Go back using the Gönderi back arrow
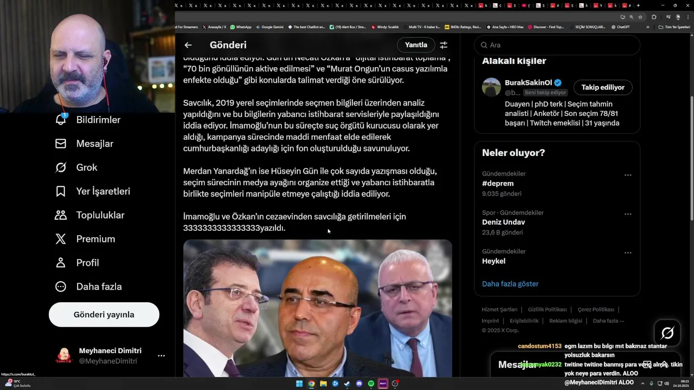The image size is (694, 390). (x=188, y=45)
